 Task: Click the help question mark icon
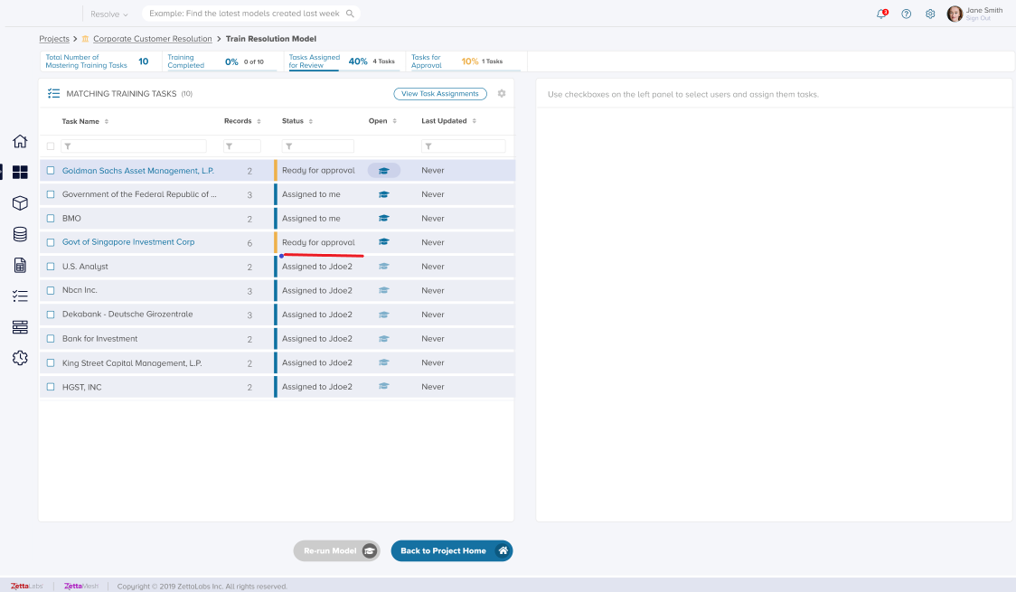tap(906, 14)
